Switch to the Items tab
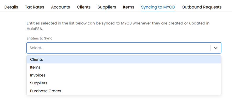This screenshot has width=232, height=102. [128, 7]
